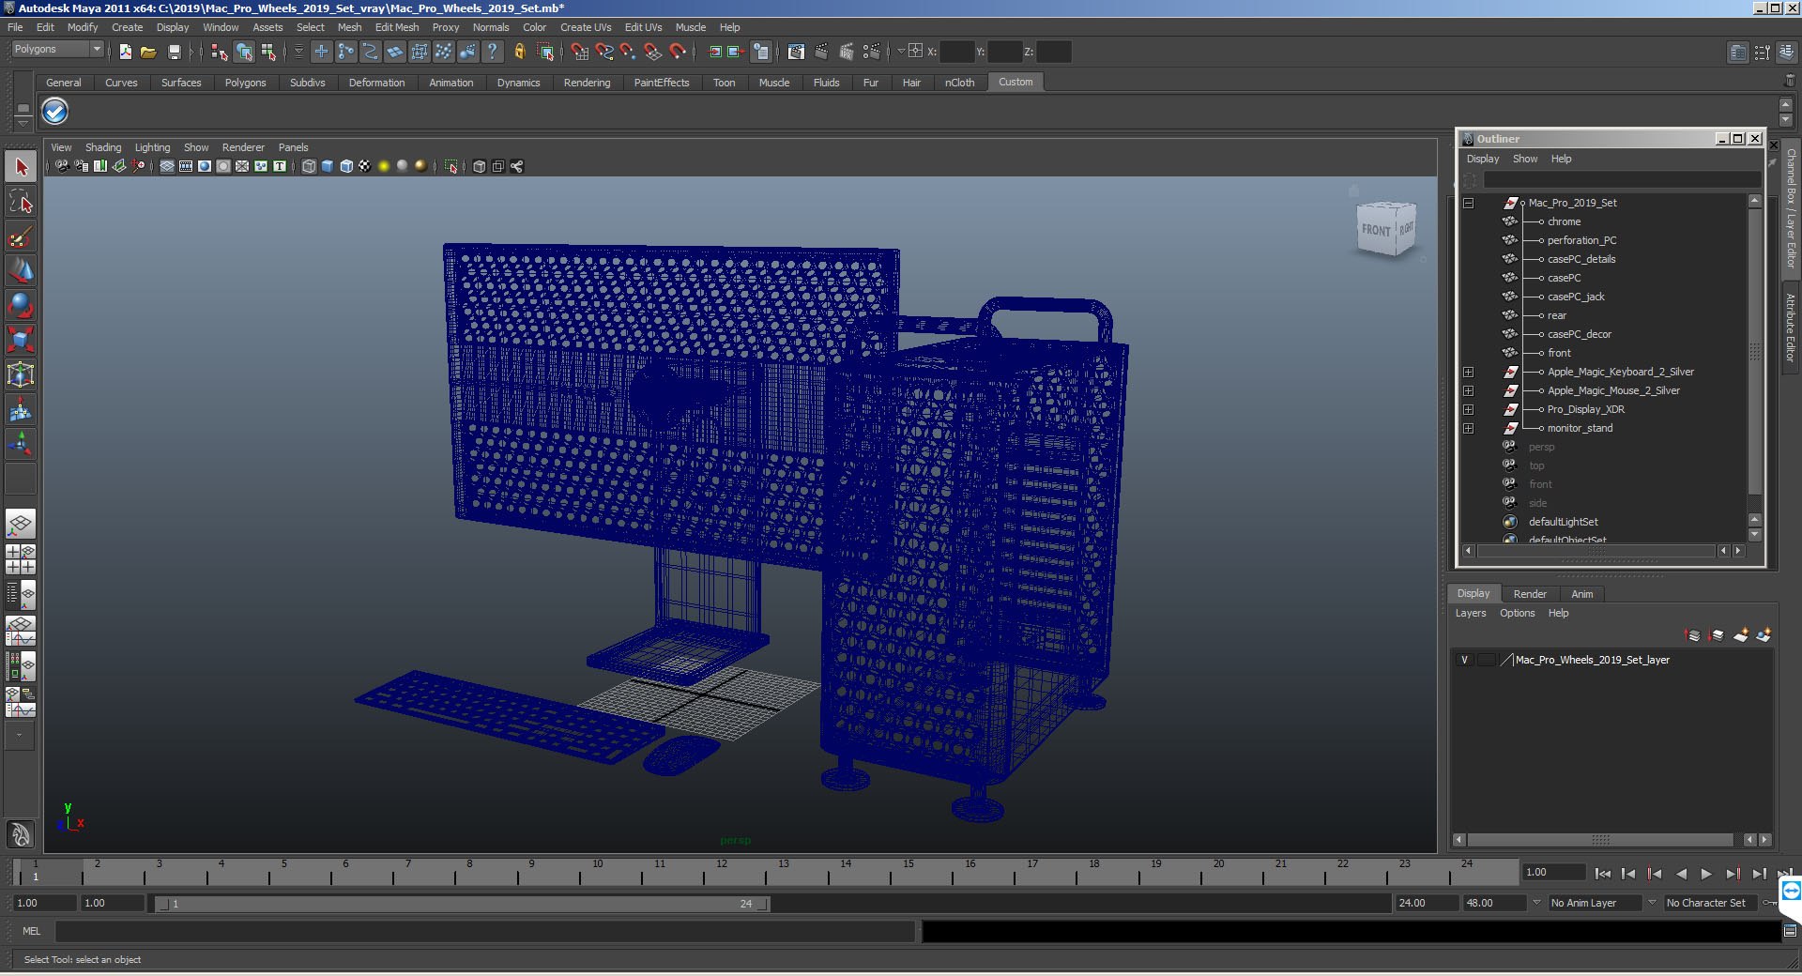Viewport: 1802px width, 976px height.
Task: Open the Edit Mesh menu
Action: (396, 27)
